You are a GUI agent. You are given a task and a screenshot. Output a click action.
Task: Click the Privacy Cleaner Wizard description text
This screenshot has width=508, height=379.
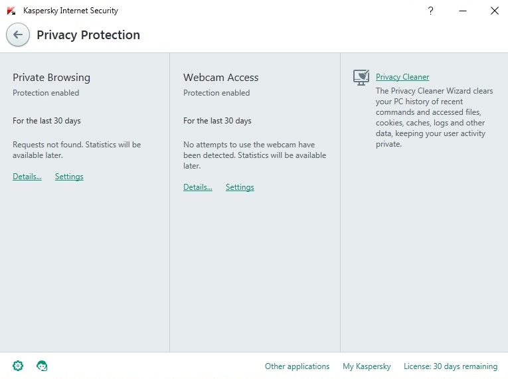tap(434, 117)
